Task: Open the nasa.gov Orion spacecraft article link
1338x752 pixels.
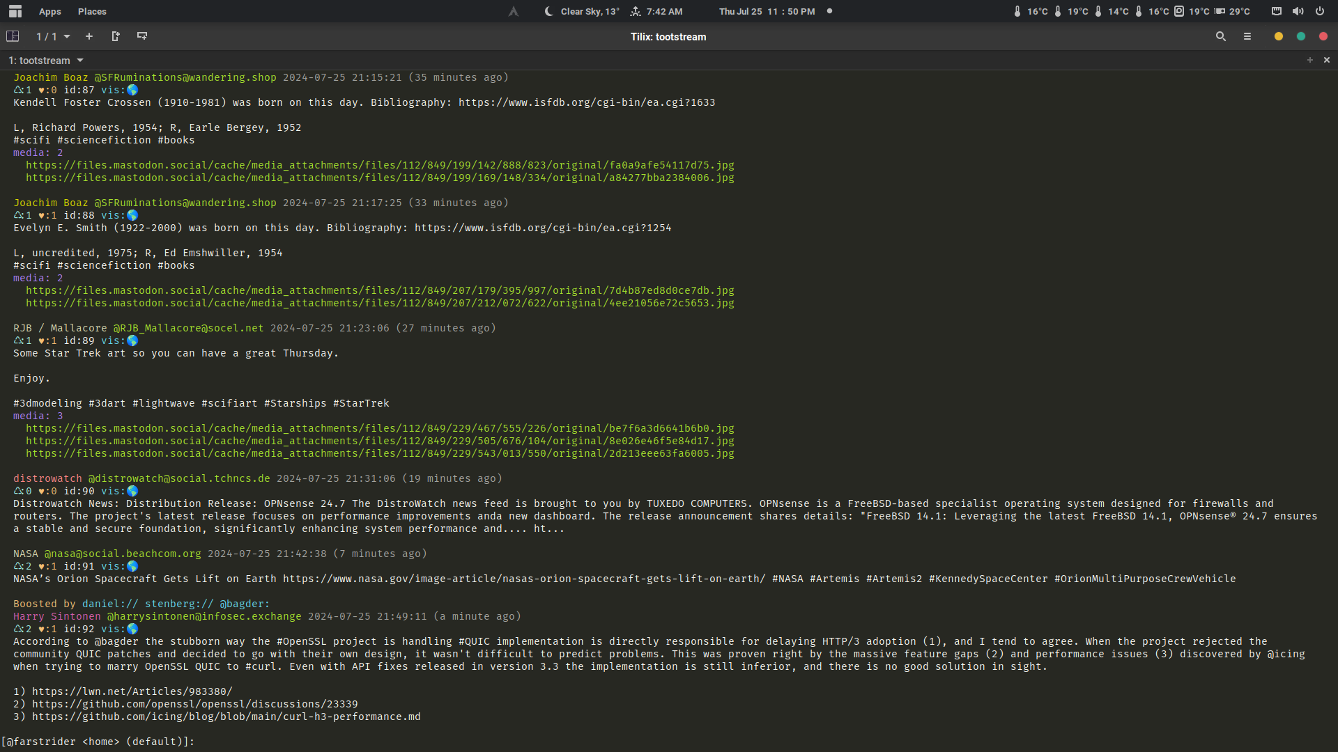Action: click(524, 579)
